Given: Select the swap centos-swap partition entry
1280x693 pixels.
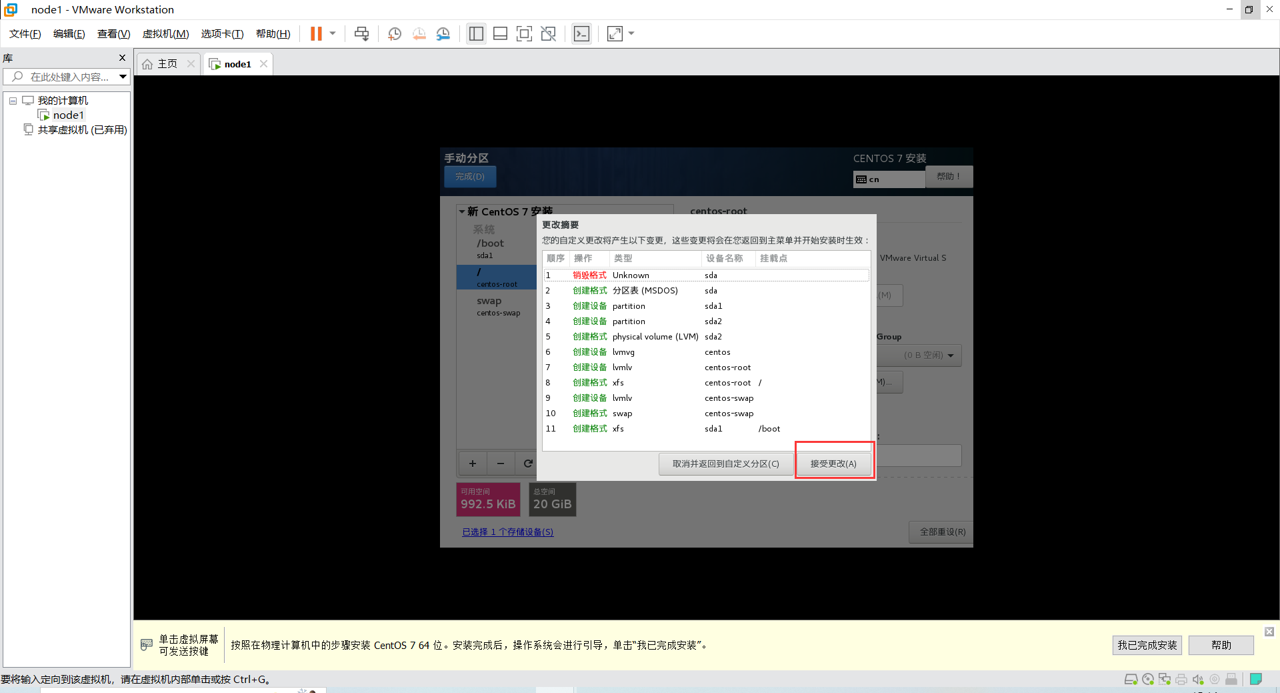Looking at the screenshot, I should point(497,306).
